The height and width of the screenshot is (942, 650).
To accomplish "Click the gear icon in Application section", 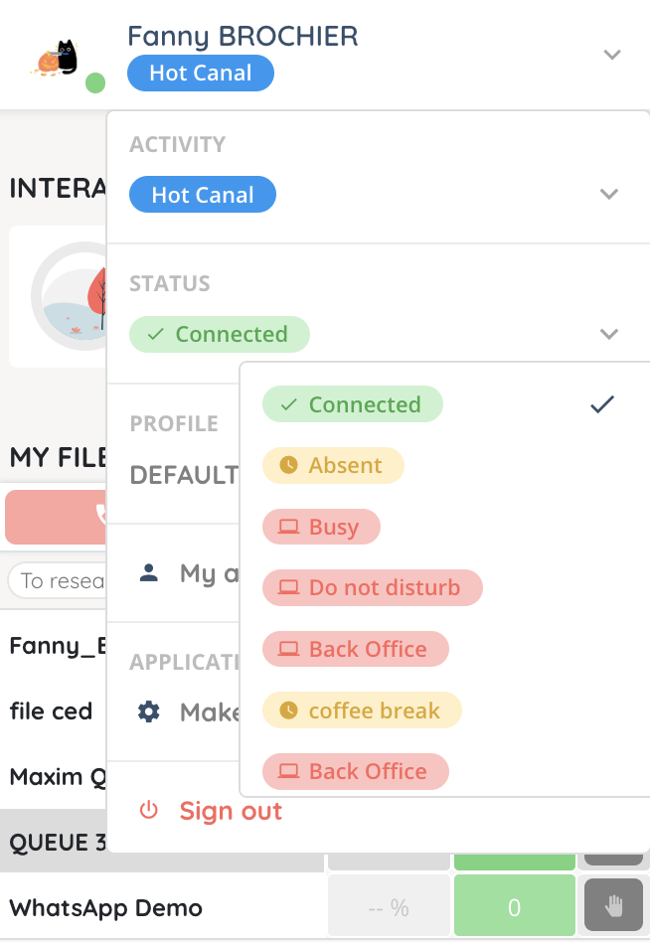I will pos(149,711).
